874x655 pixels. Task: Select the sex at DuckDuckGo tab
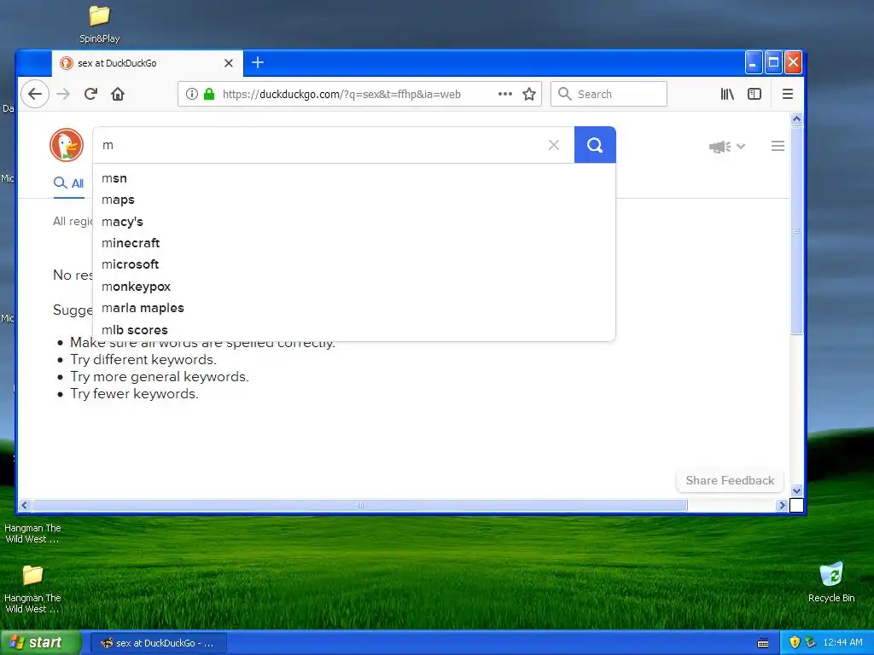148,63
